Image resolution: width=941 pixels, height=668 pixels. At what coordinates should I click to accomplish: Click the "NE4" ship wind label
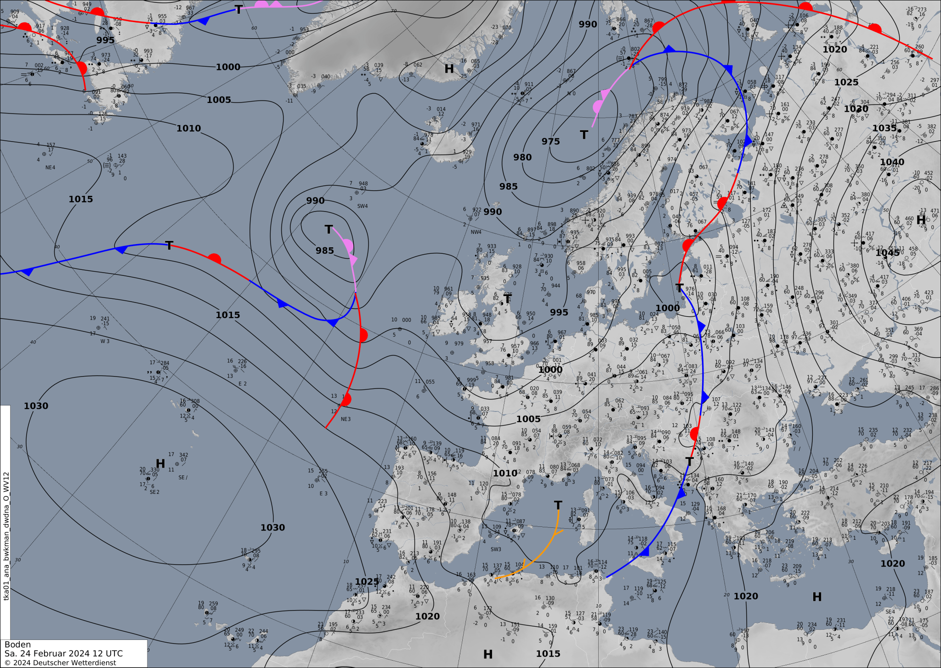click(x=50, y=168)
